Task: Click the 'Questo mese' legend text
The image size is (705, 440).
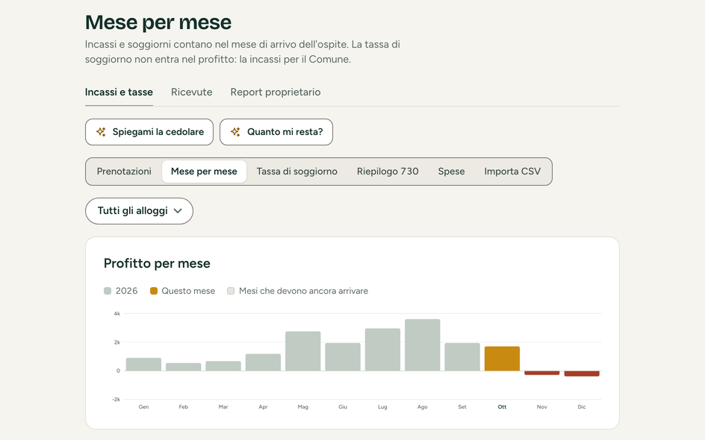Action: click(188, 291)
